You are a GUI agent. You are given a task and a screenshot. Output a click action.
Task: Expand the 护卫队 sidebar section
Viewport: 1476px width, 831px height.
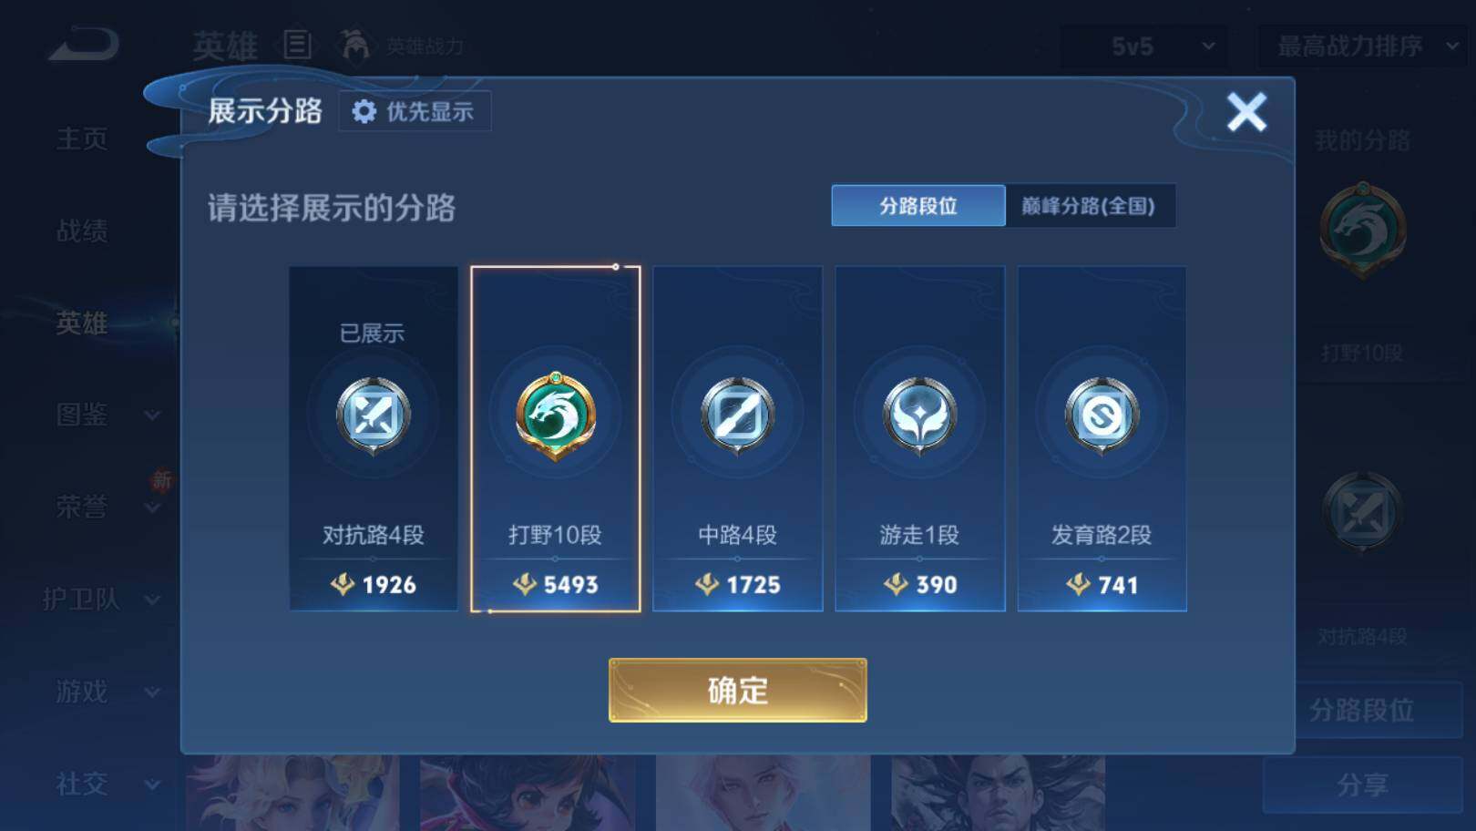(x=102, y=599)
